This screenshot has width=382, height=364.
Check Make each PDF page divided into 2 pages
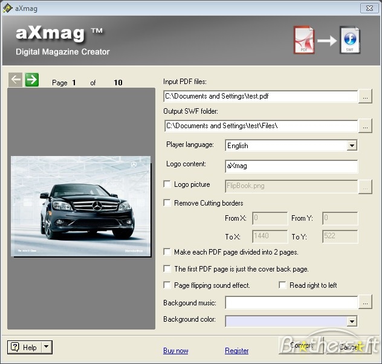point(167,252)
